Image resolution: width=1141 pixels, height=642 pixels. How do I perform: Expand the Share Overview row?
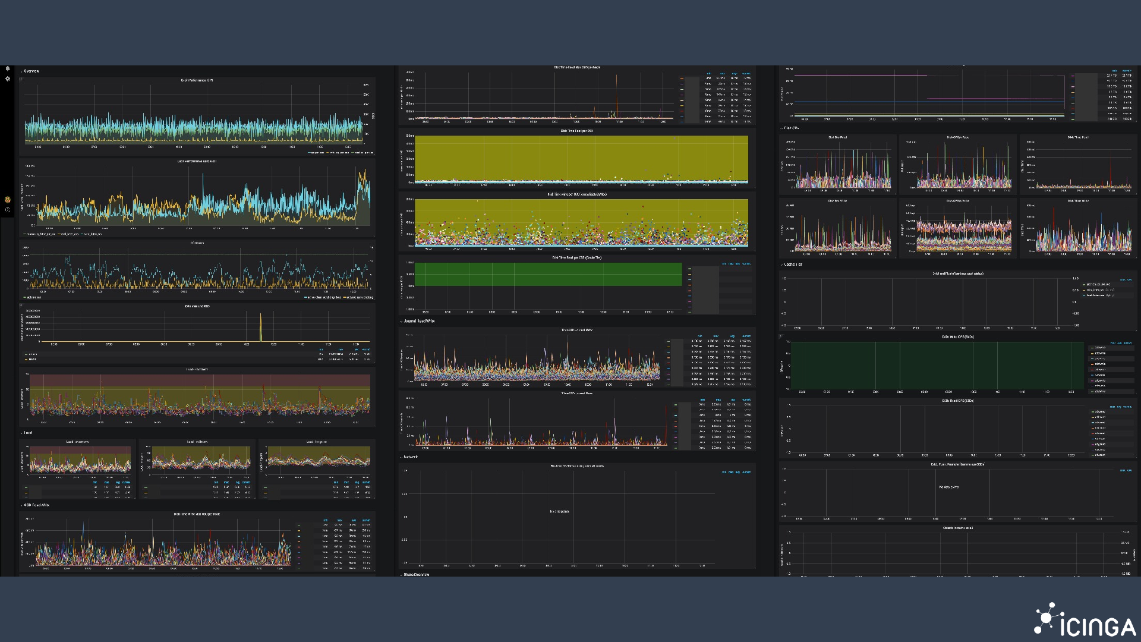coord(416,574)
